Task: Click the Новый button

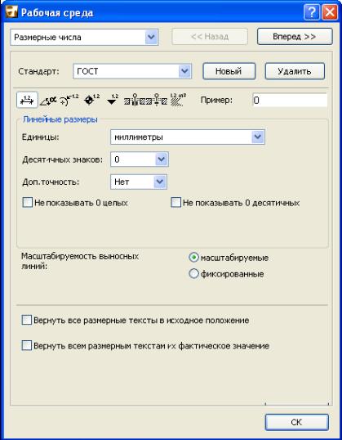Action: (x=229, y=71)
